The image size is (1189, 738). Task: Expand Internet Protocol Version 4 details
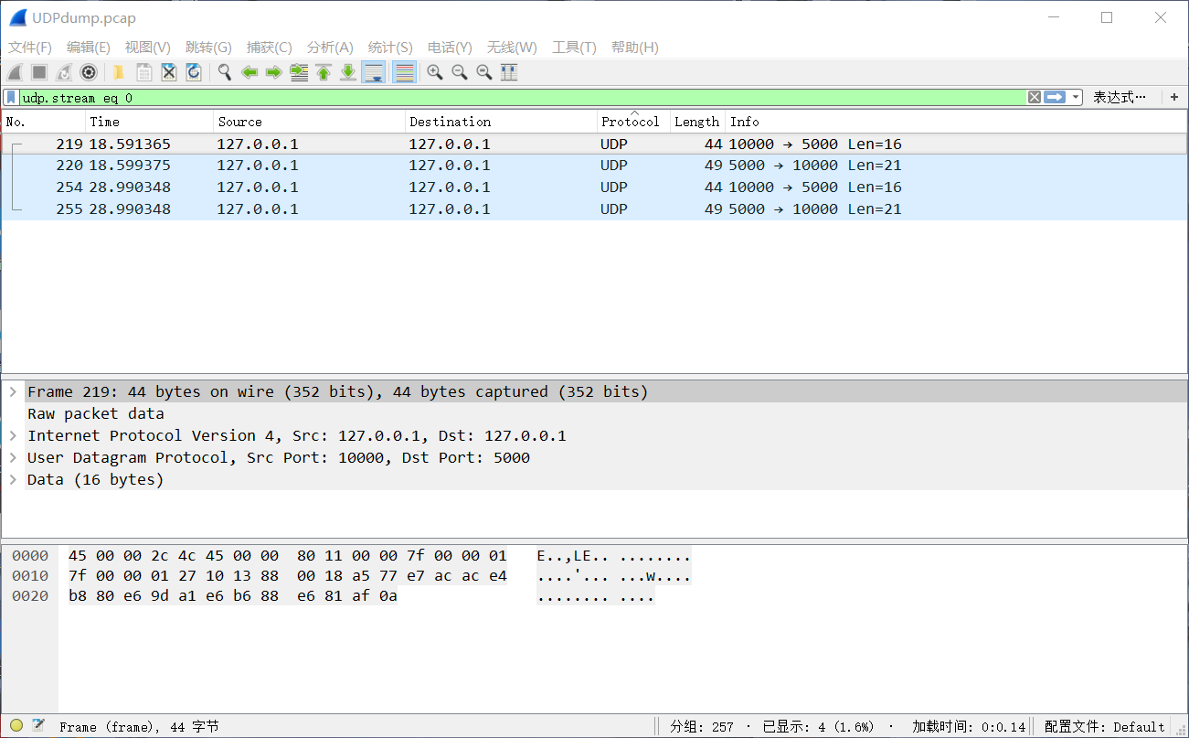pyautogui.click(x=13, y=435)
